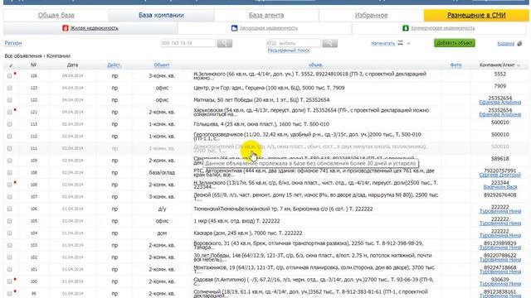Click company number 7909
This screenshot has height=298, width=531.
pyautogui.click(x=499, y=86)
